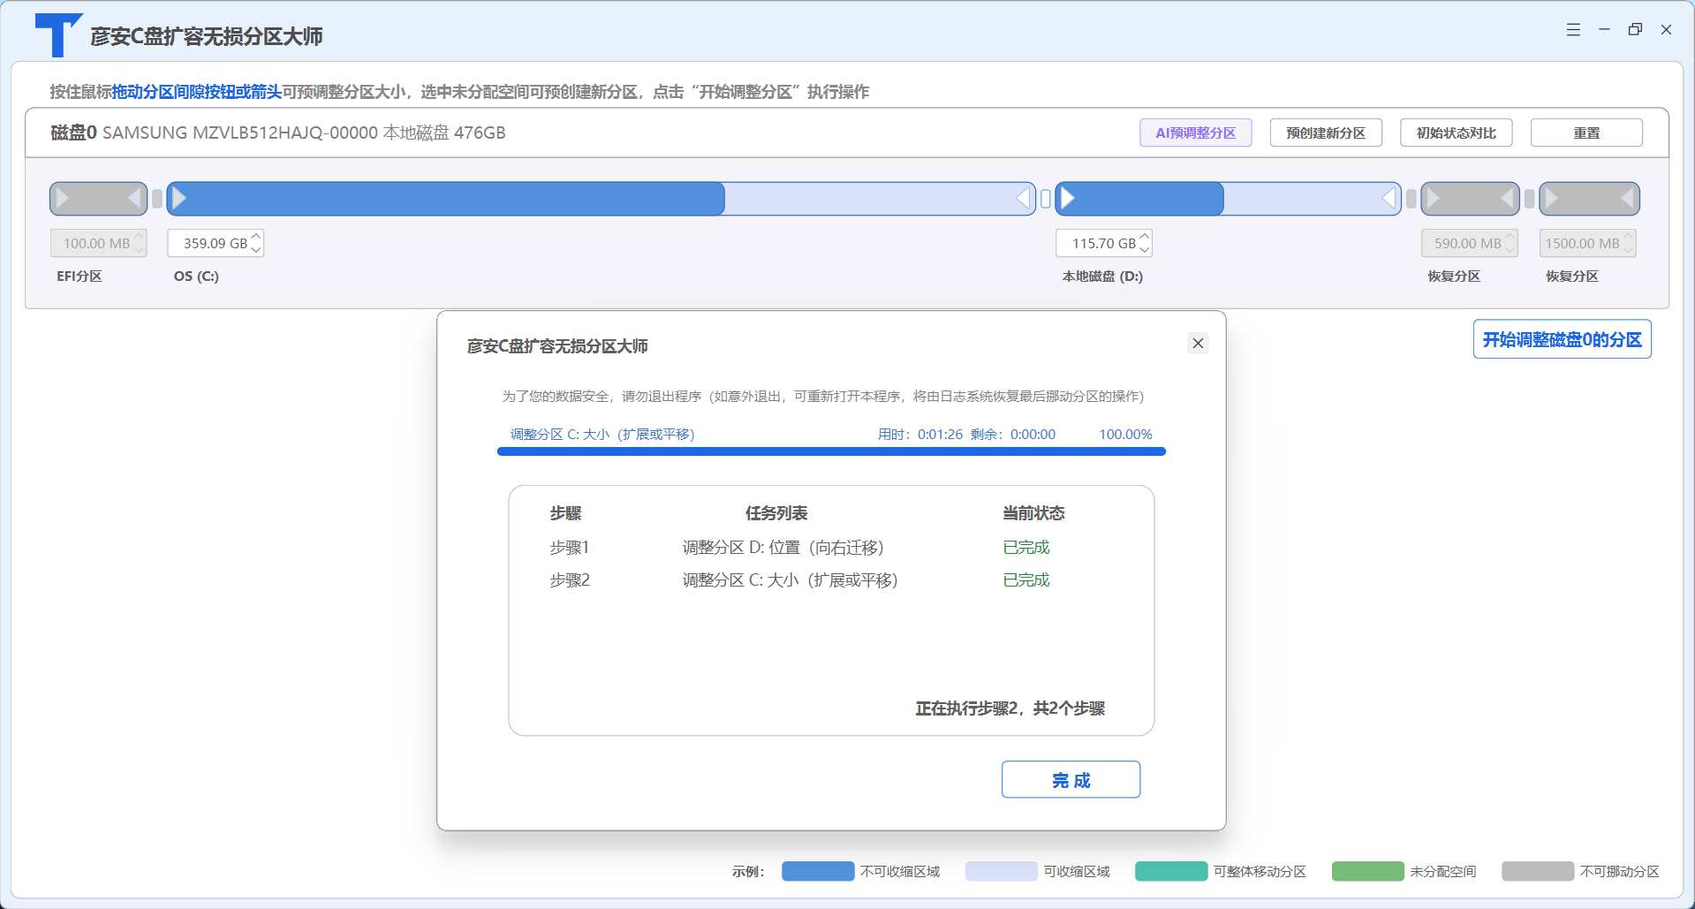Click the right arrow of the EFI partition block
Viewport: 1695px width, 909px height.
(x=135, y=199)
